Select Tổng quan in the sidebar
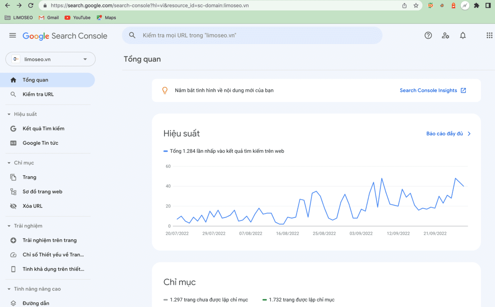This screenshot has height=307, width=495. point(47,80)
